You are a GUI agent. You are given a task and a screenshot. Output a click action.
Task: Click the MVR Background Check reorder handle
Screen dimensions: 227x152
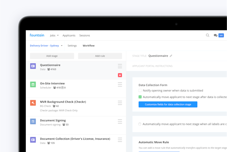pos(120,103)
